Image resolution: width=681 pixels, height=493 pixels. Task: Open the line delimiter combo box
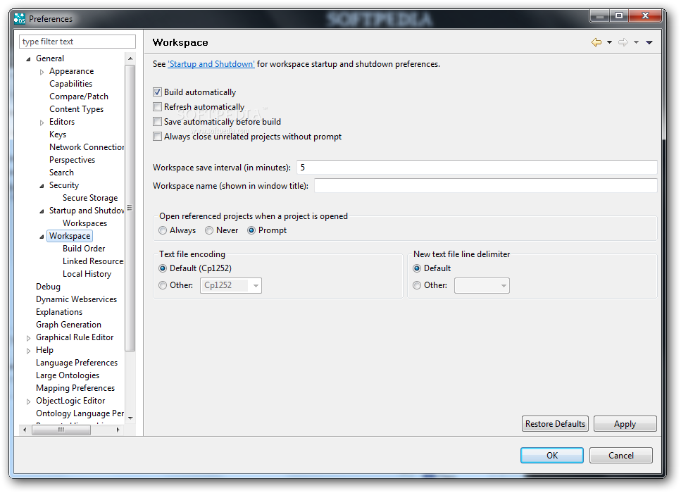tap(482, 285)
